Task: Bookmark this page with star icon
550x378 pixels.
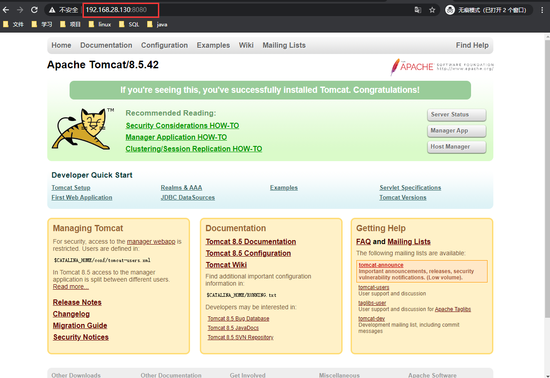Action: click(x=432, y=10)
